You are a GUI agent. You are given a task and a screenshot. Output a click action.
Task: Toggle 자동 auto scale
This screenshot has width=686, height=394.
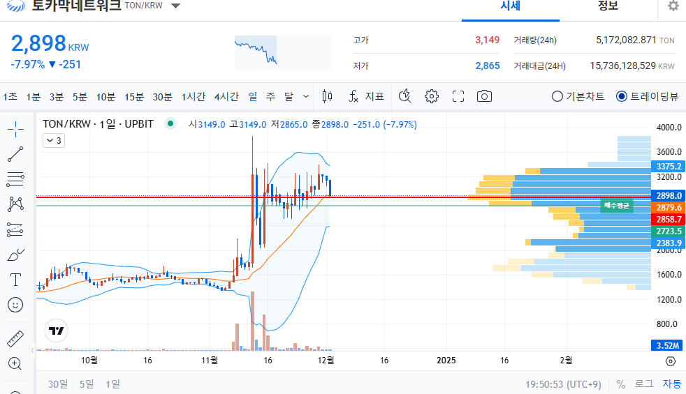coord(672,384)
